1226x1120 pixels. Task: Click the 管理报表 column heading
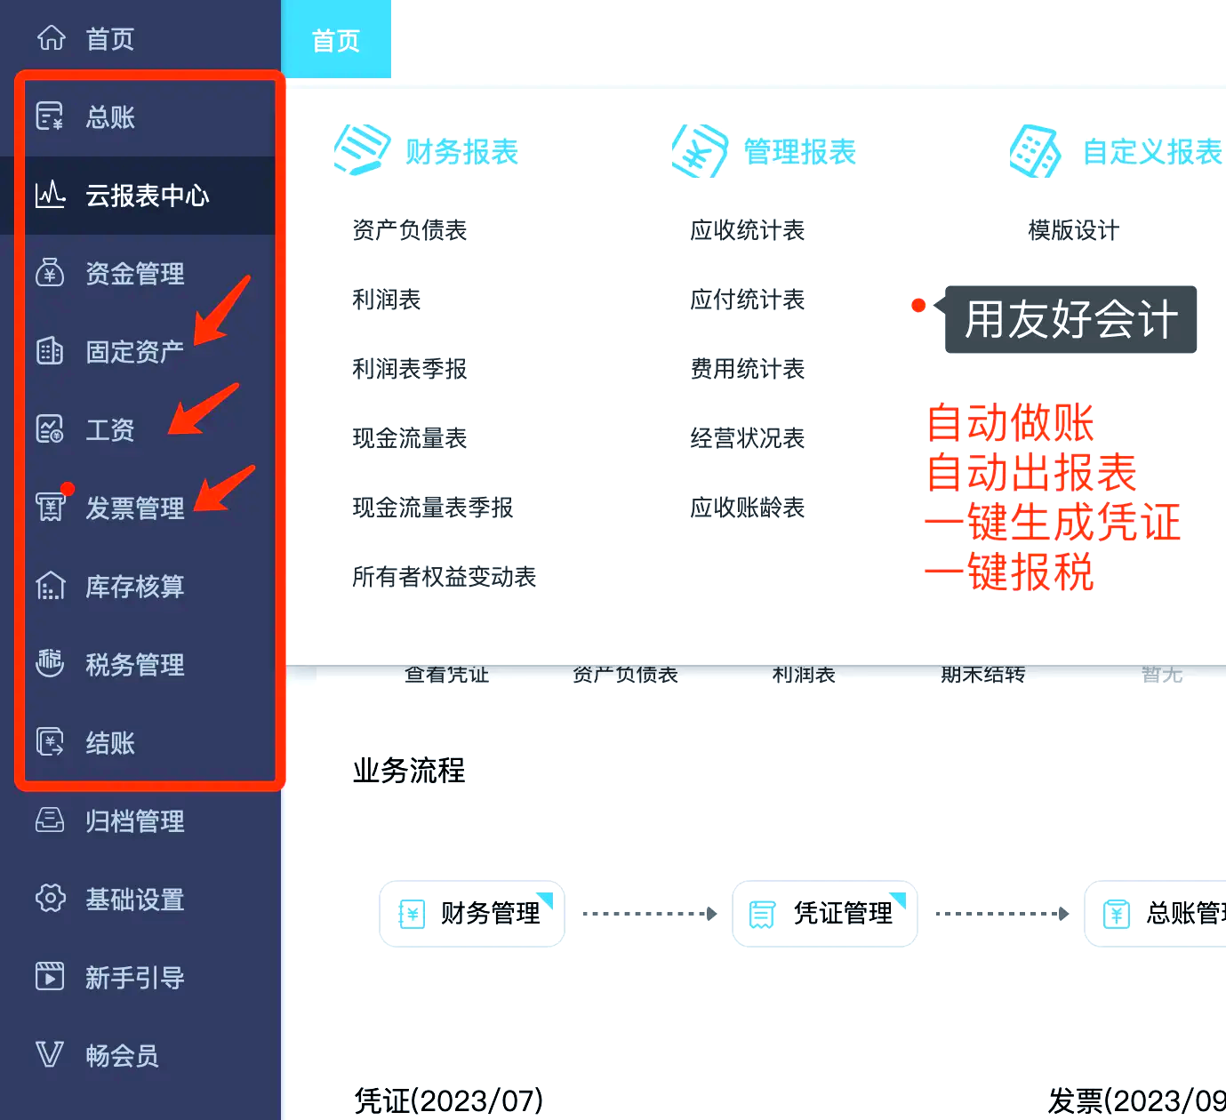800,152
